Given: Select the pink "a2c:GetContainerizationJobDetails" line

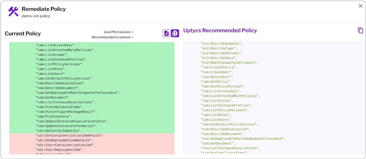Looking at the screenshot, I should (x=70, y=136).
